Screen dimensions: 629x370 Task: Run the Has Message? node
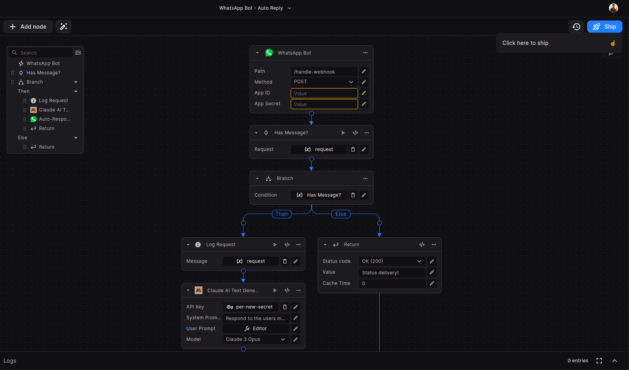point(343,133)
